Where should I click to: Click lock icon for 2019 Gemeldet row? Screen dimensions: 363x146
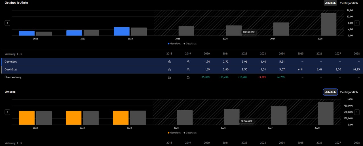tap(188, 62)
